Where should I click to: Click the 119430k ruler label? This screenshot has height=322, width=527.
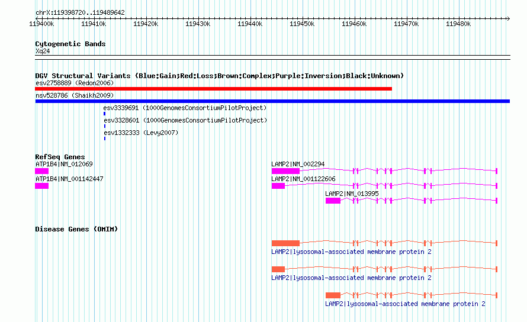[198, 24]
